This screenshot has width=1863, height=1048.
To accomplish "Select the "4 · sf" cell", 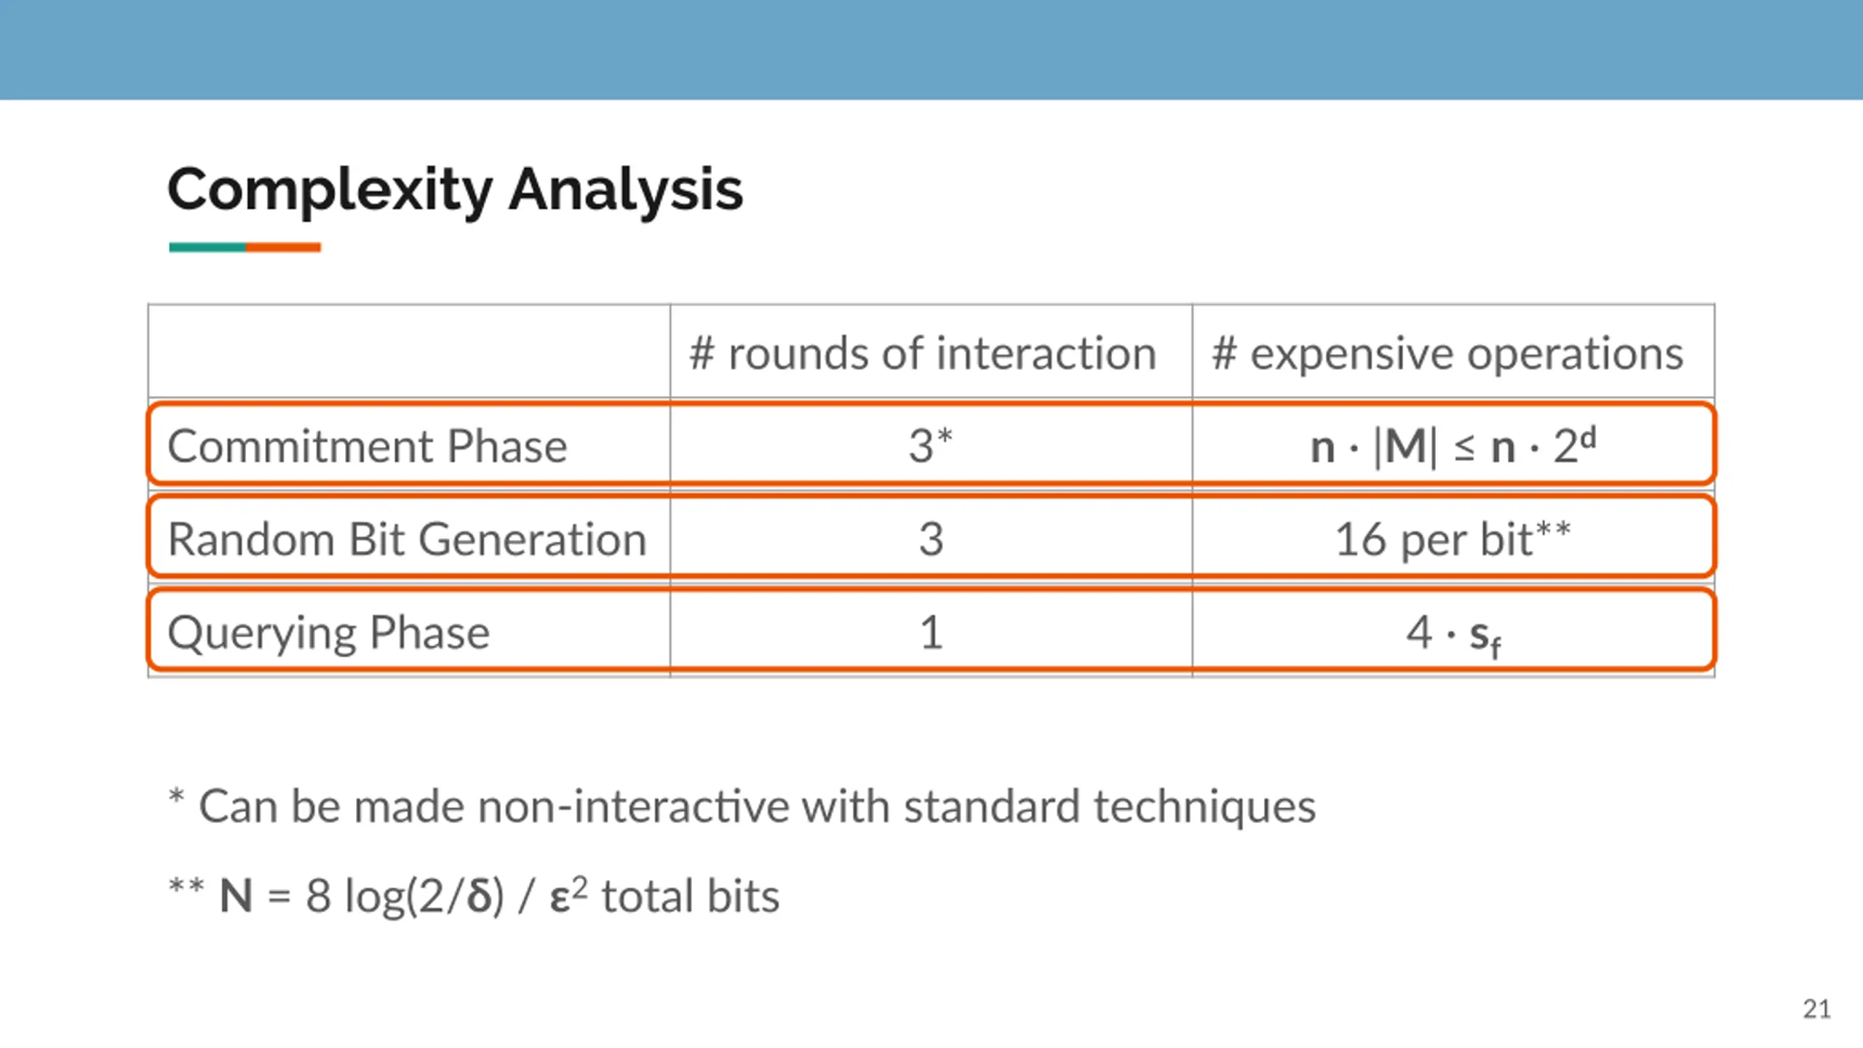I will (1453, 633).
